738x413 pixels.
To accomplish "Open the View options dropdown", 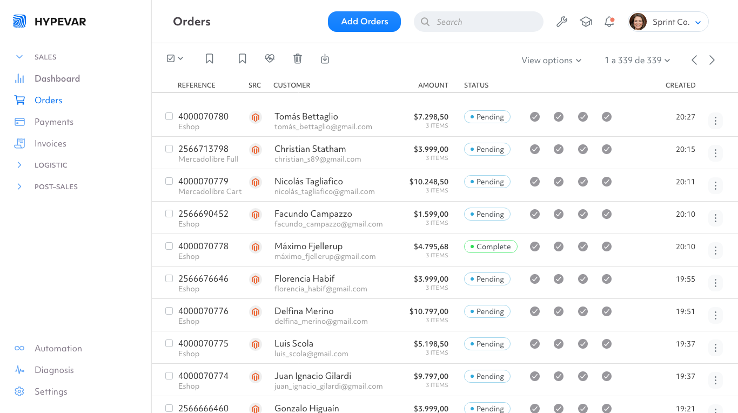I will point(551,60).
